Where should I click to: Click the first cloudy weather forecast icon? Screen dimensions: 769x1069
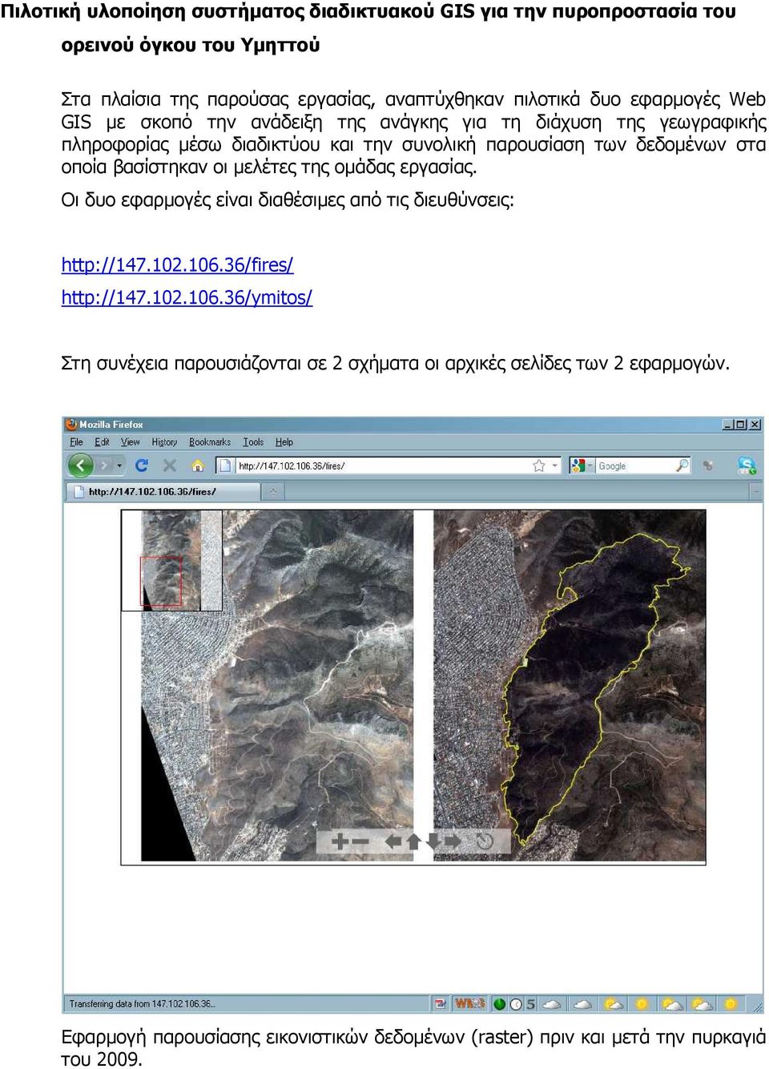[553, 1004]
